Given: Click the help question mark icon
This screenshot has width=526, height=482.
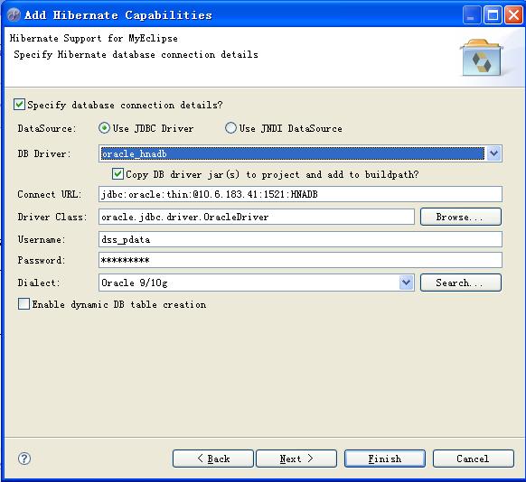Looking at the screenshot, I should [x=24, y=459].
